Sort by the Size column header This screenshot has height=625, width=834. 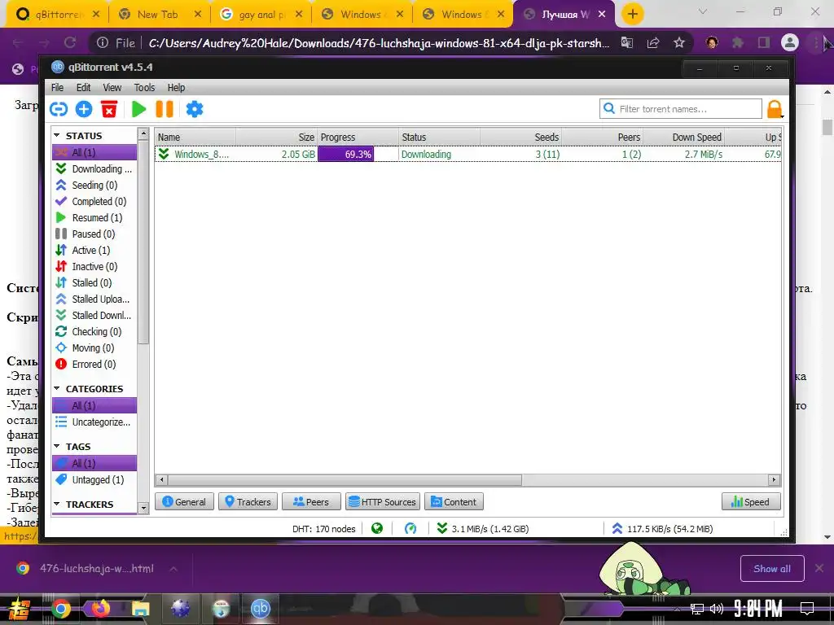pos(277,137)
